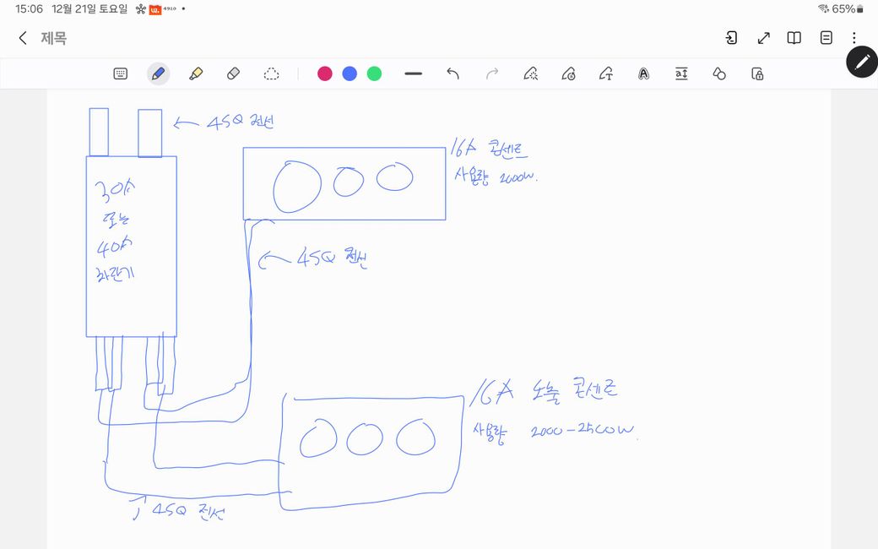878x549 pixels.
Task: Redo the undone stroke
Action: pos(492,73)
